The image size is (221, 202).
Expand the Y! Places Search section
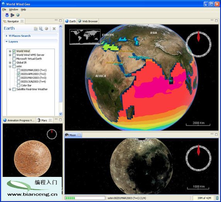point(7,36)
